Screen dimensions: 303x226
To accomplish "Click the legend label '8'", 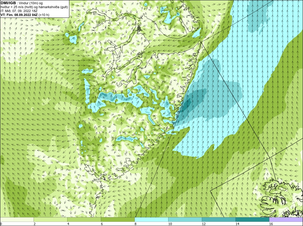I will point(135,224).
